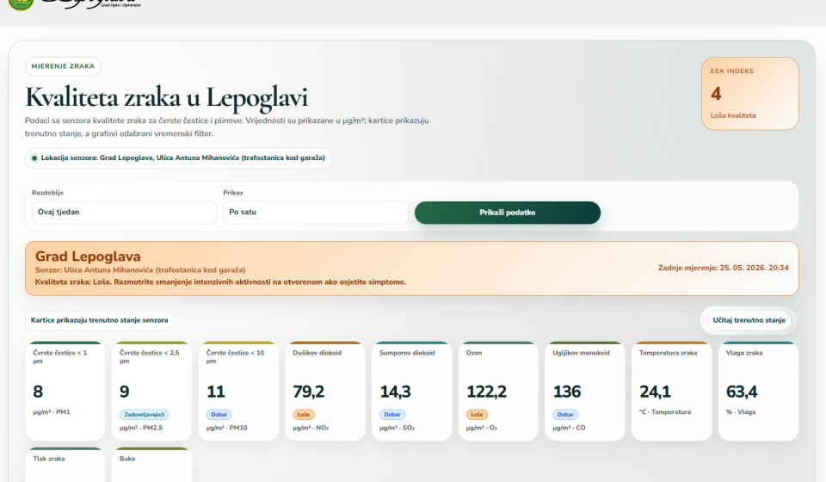The height and width of the screenshot is (482, 826).
Task: Open the Buka card
Action: tap(151, 465)
